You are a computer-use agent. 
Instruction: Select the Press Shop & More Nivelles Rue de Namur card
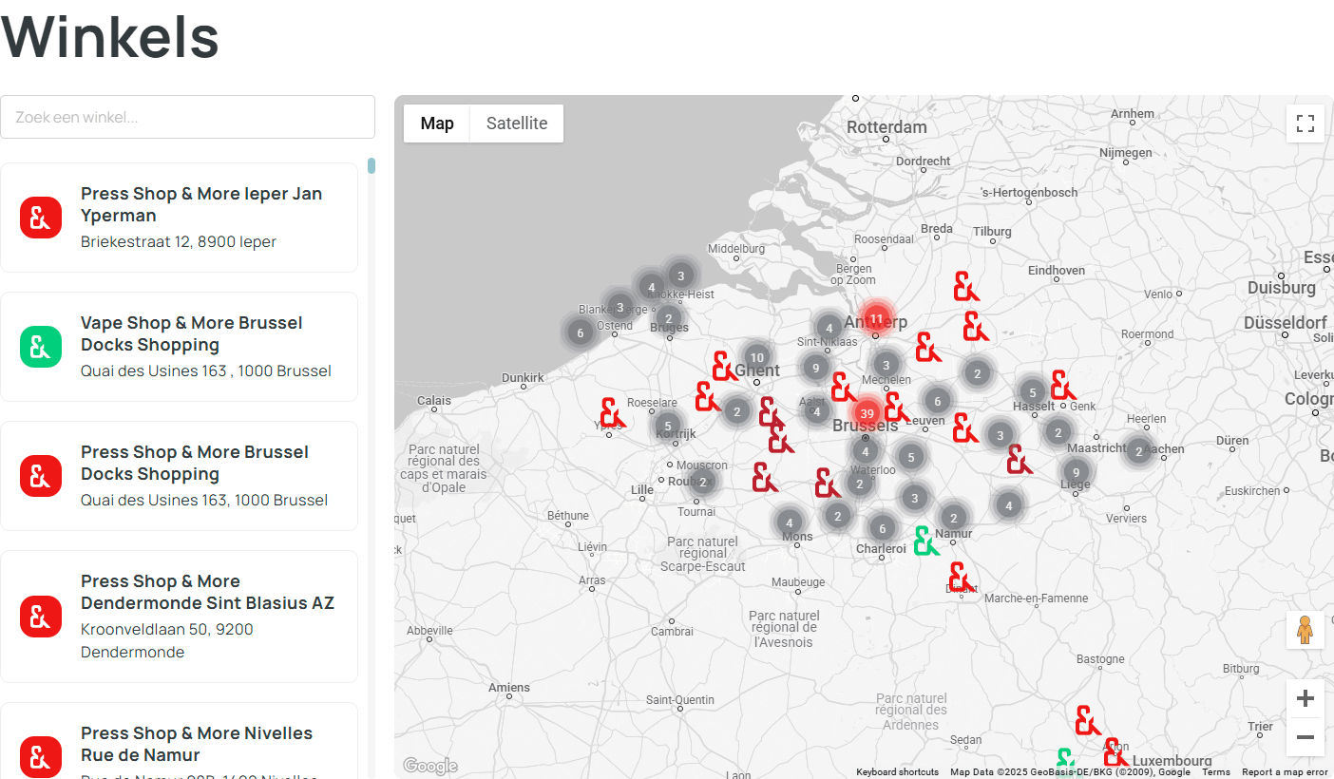pyautogui.click(x=179, y=741)
